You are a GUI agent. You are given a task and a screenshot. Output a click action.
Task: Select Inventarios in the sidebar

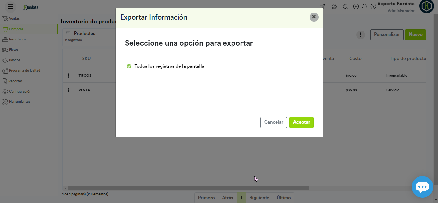pos(17,39)
